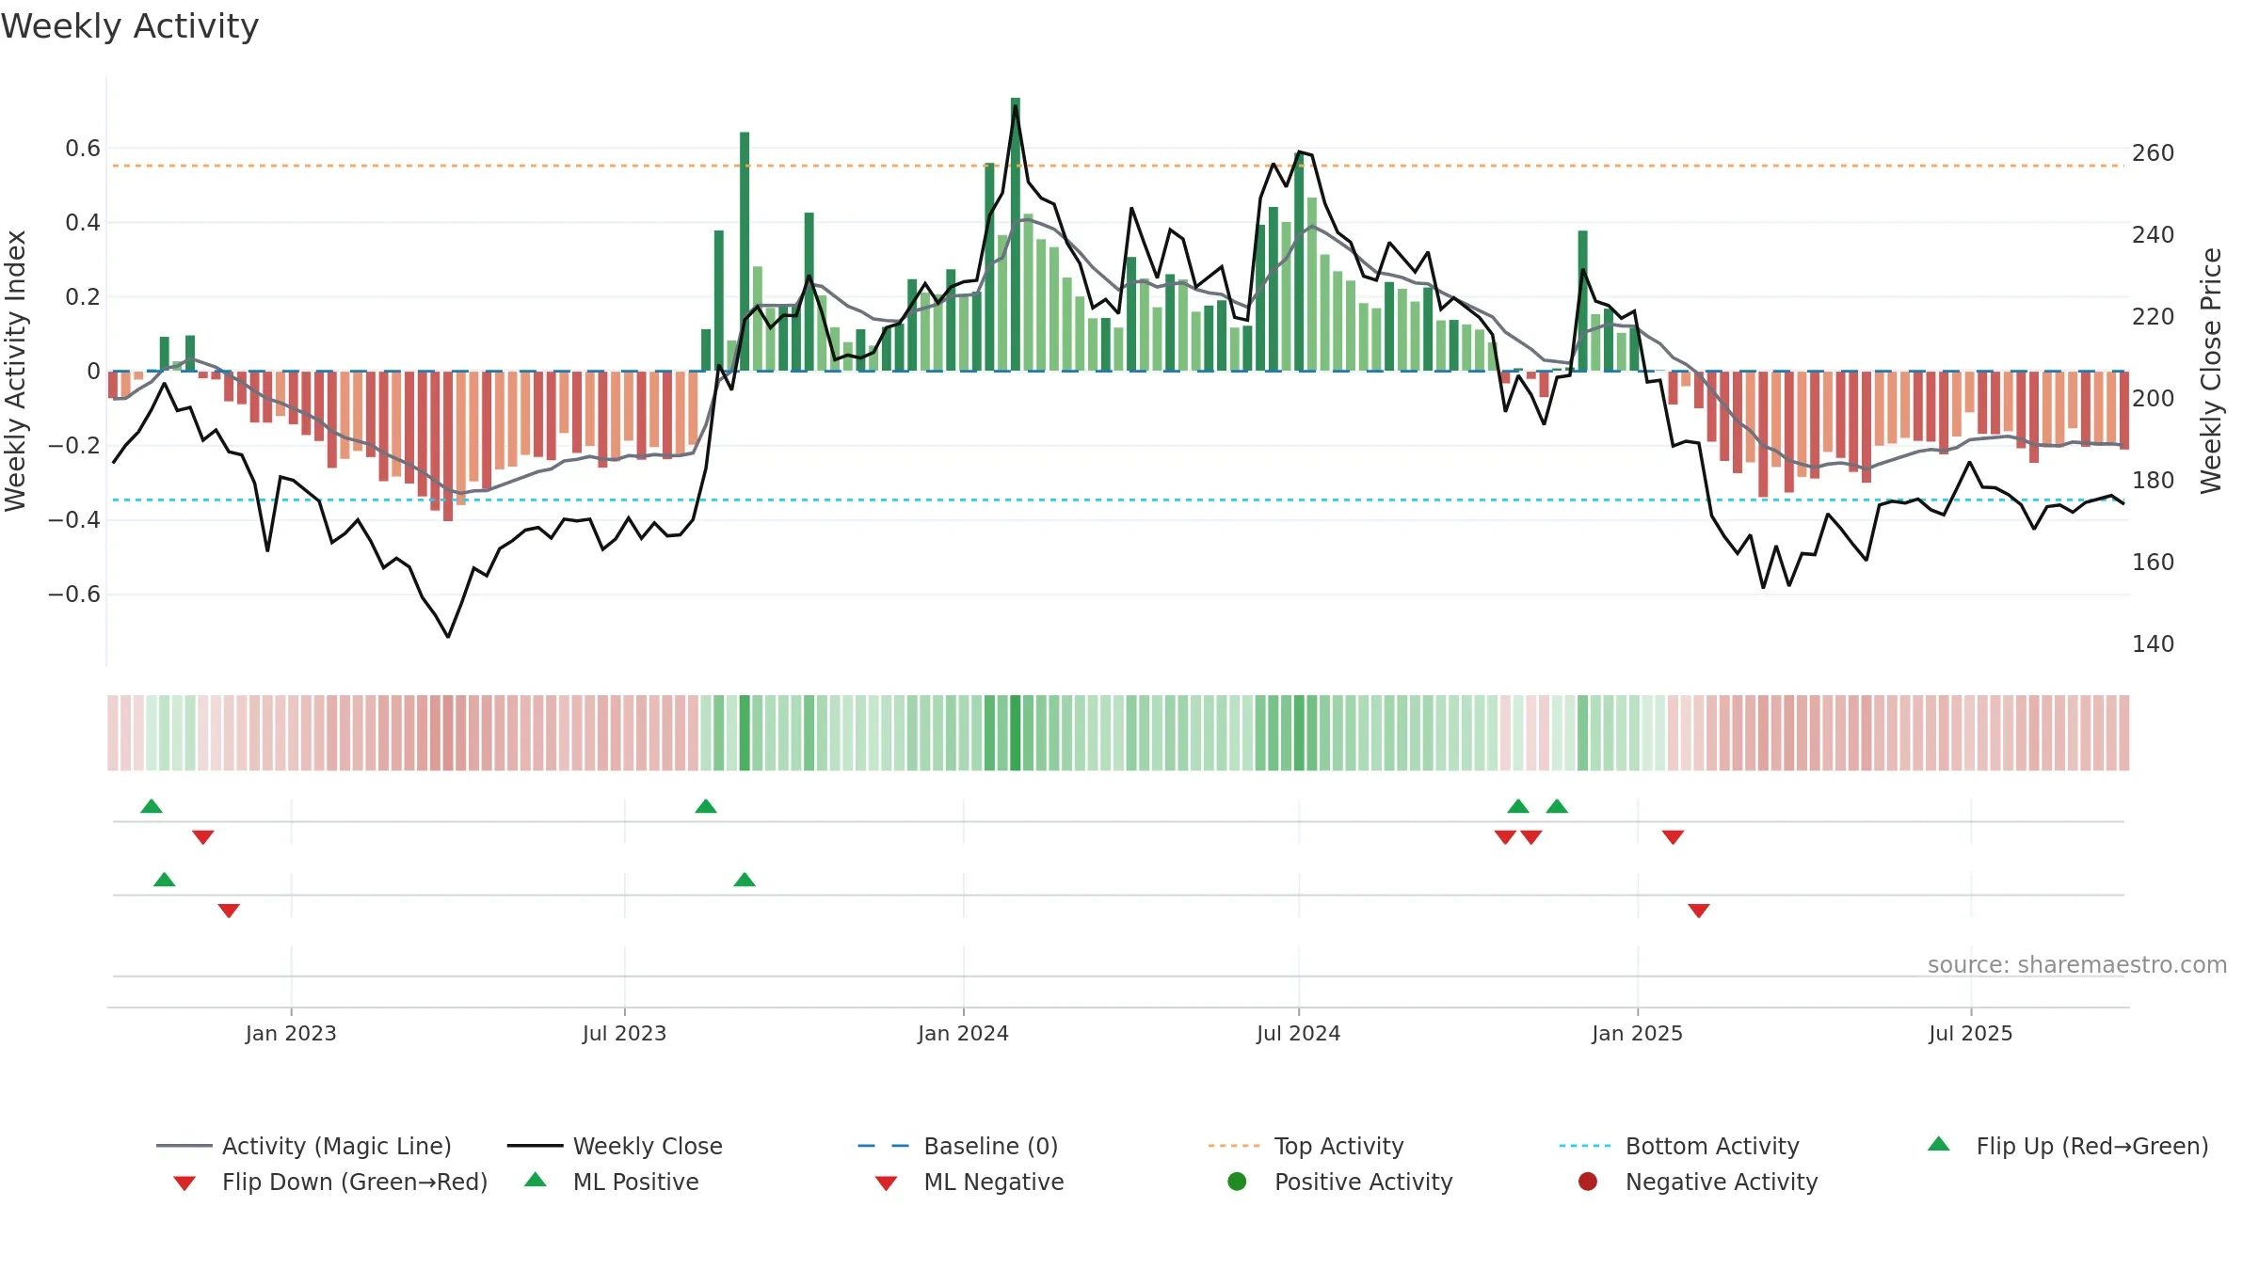Screen dimensions: 2259x1270
Task: Toggle the Weekly Close legend entry
Action: coord(615,1146)
